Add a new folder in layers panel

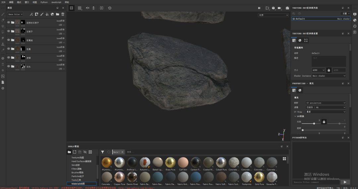click(58, 14)
